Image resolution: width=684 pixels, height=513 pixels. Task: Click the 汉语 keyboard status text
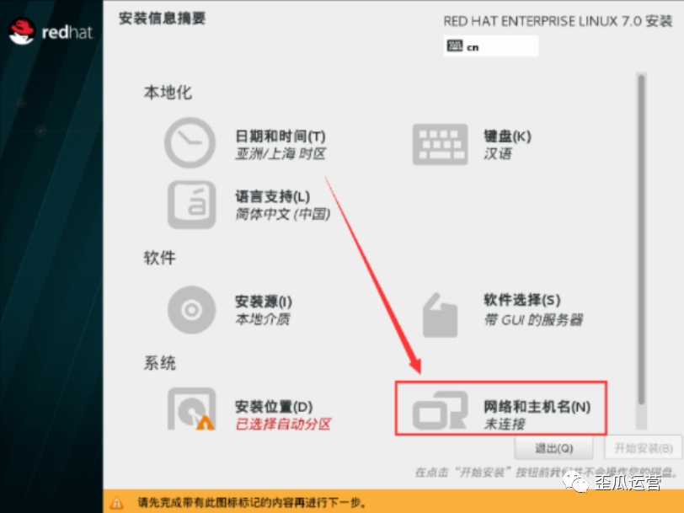click(498, 153)
